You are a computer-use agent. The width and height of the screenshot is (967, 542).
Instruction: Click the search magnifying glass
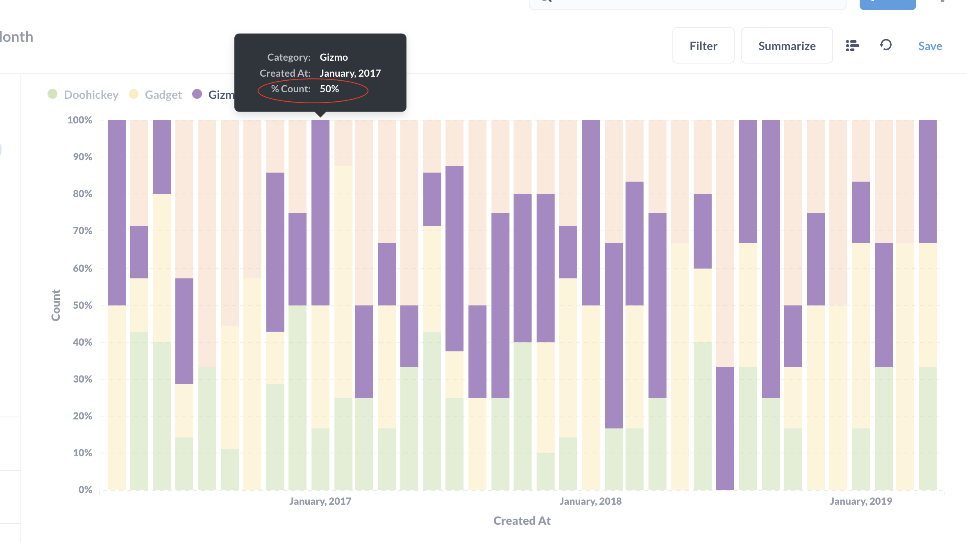click(x=545, y=2)
